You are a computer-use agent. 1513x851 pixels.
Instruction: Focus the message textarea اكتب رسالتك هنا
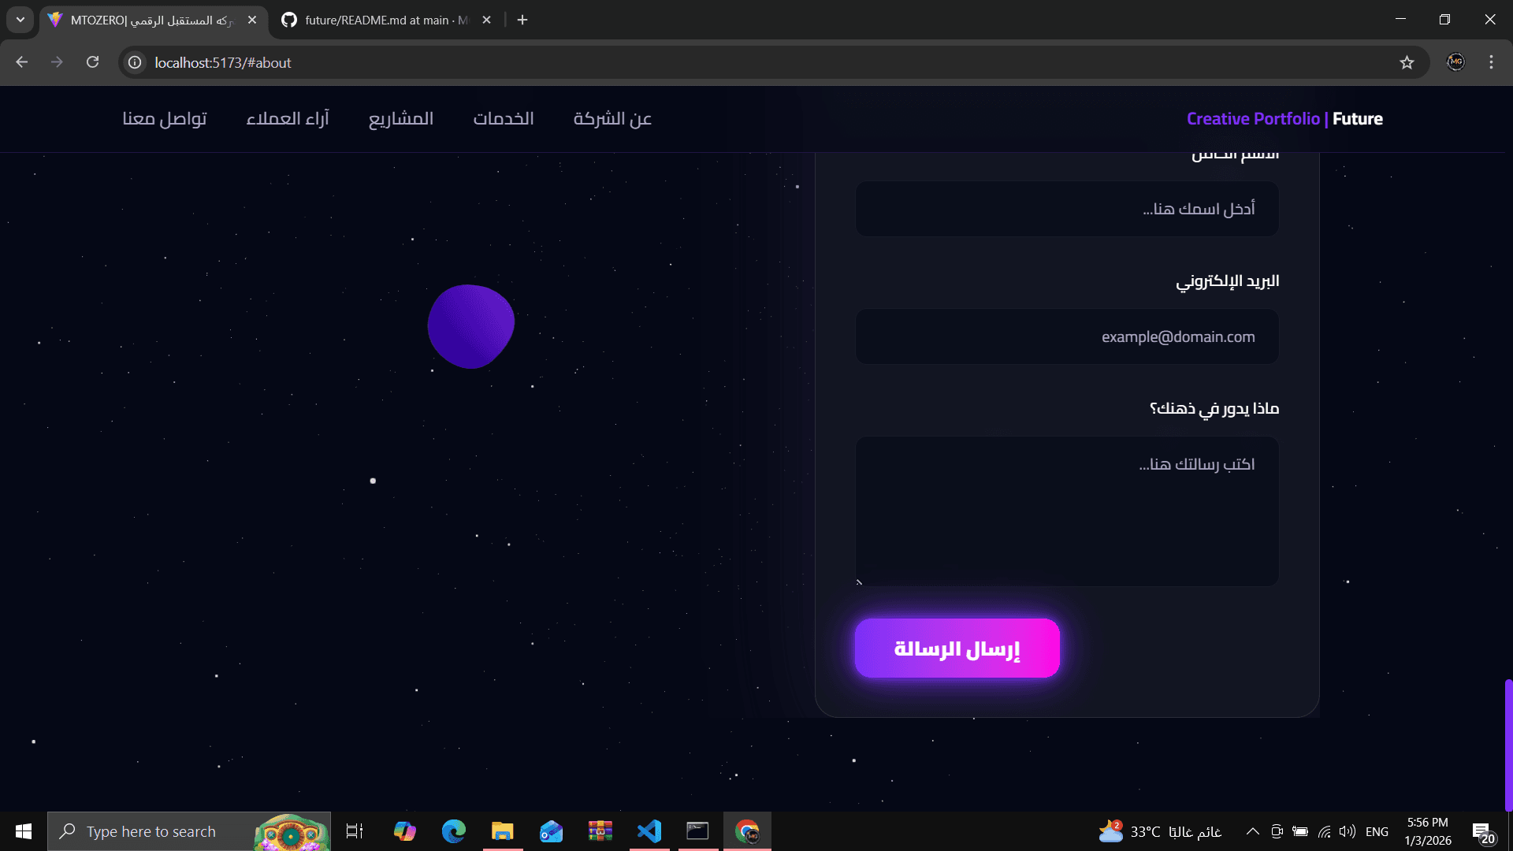(1067, 511)
